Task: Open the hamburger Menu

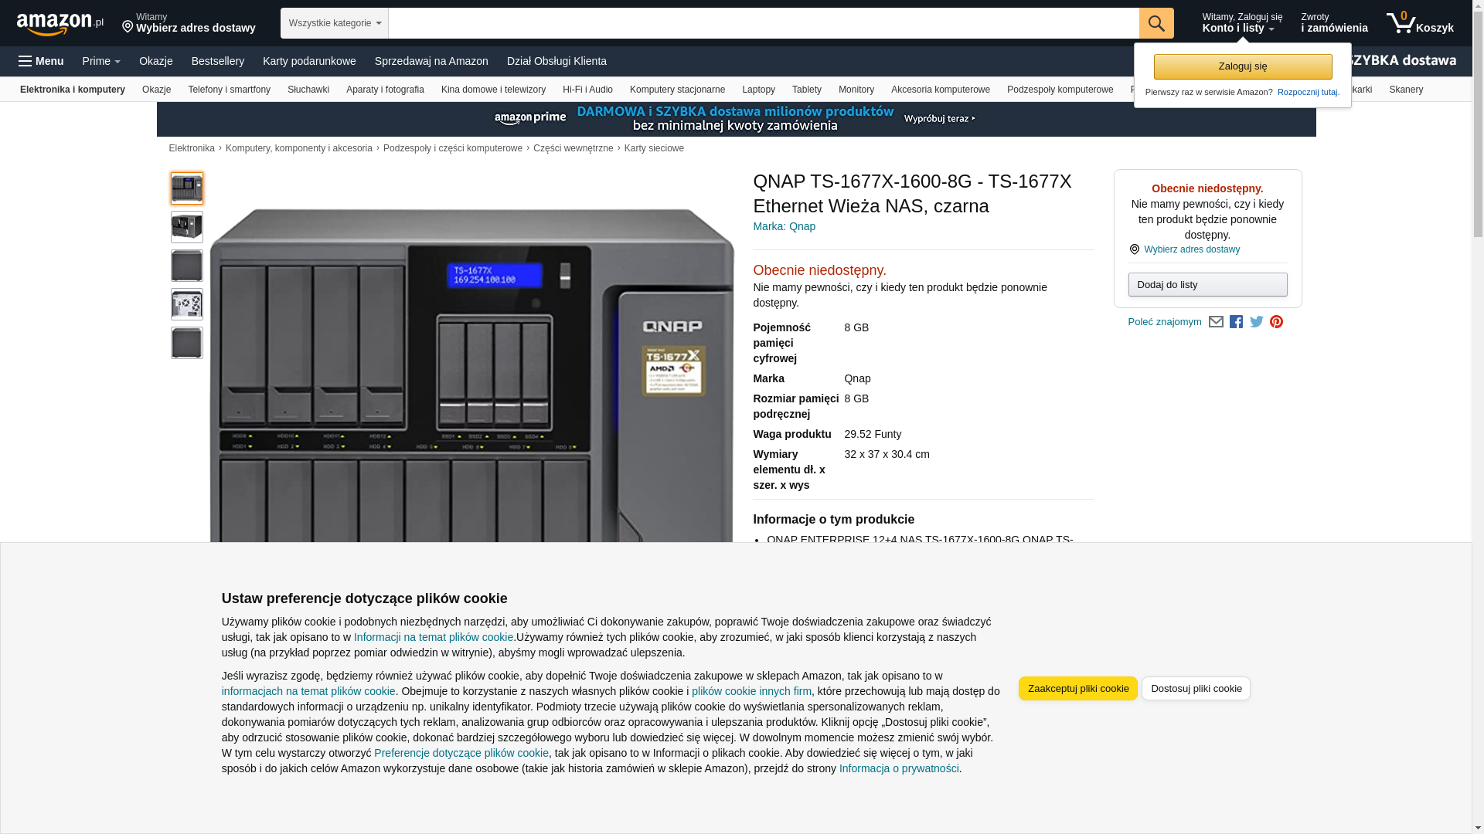Action: [x=42, y=61]
